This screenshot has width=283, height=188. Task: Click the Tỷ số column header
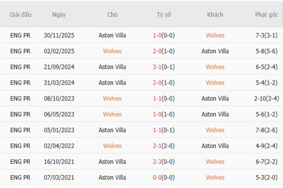164,14
